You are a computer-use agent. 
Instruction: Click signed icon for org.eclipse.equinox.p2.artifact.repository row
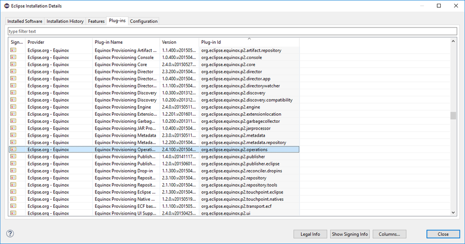tap(13, 50)
